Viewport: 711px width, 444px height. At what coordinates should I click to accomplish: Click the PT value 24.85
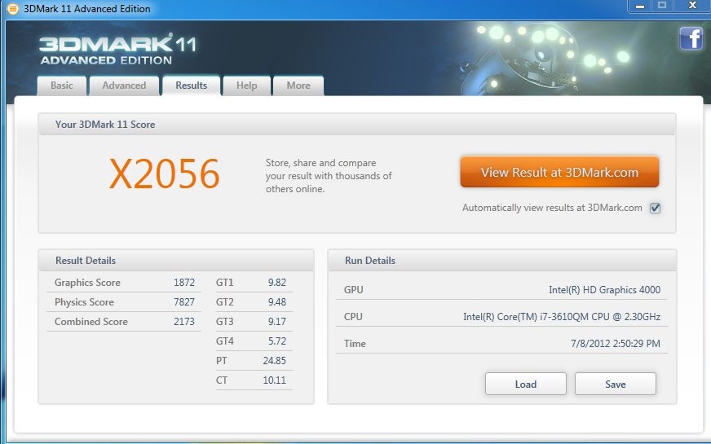point(274,361)
